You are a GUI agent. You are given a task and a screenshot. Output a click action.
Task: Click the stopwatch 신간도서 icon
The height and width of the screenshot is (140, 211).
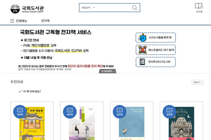click(143, 38)
